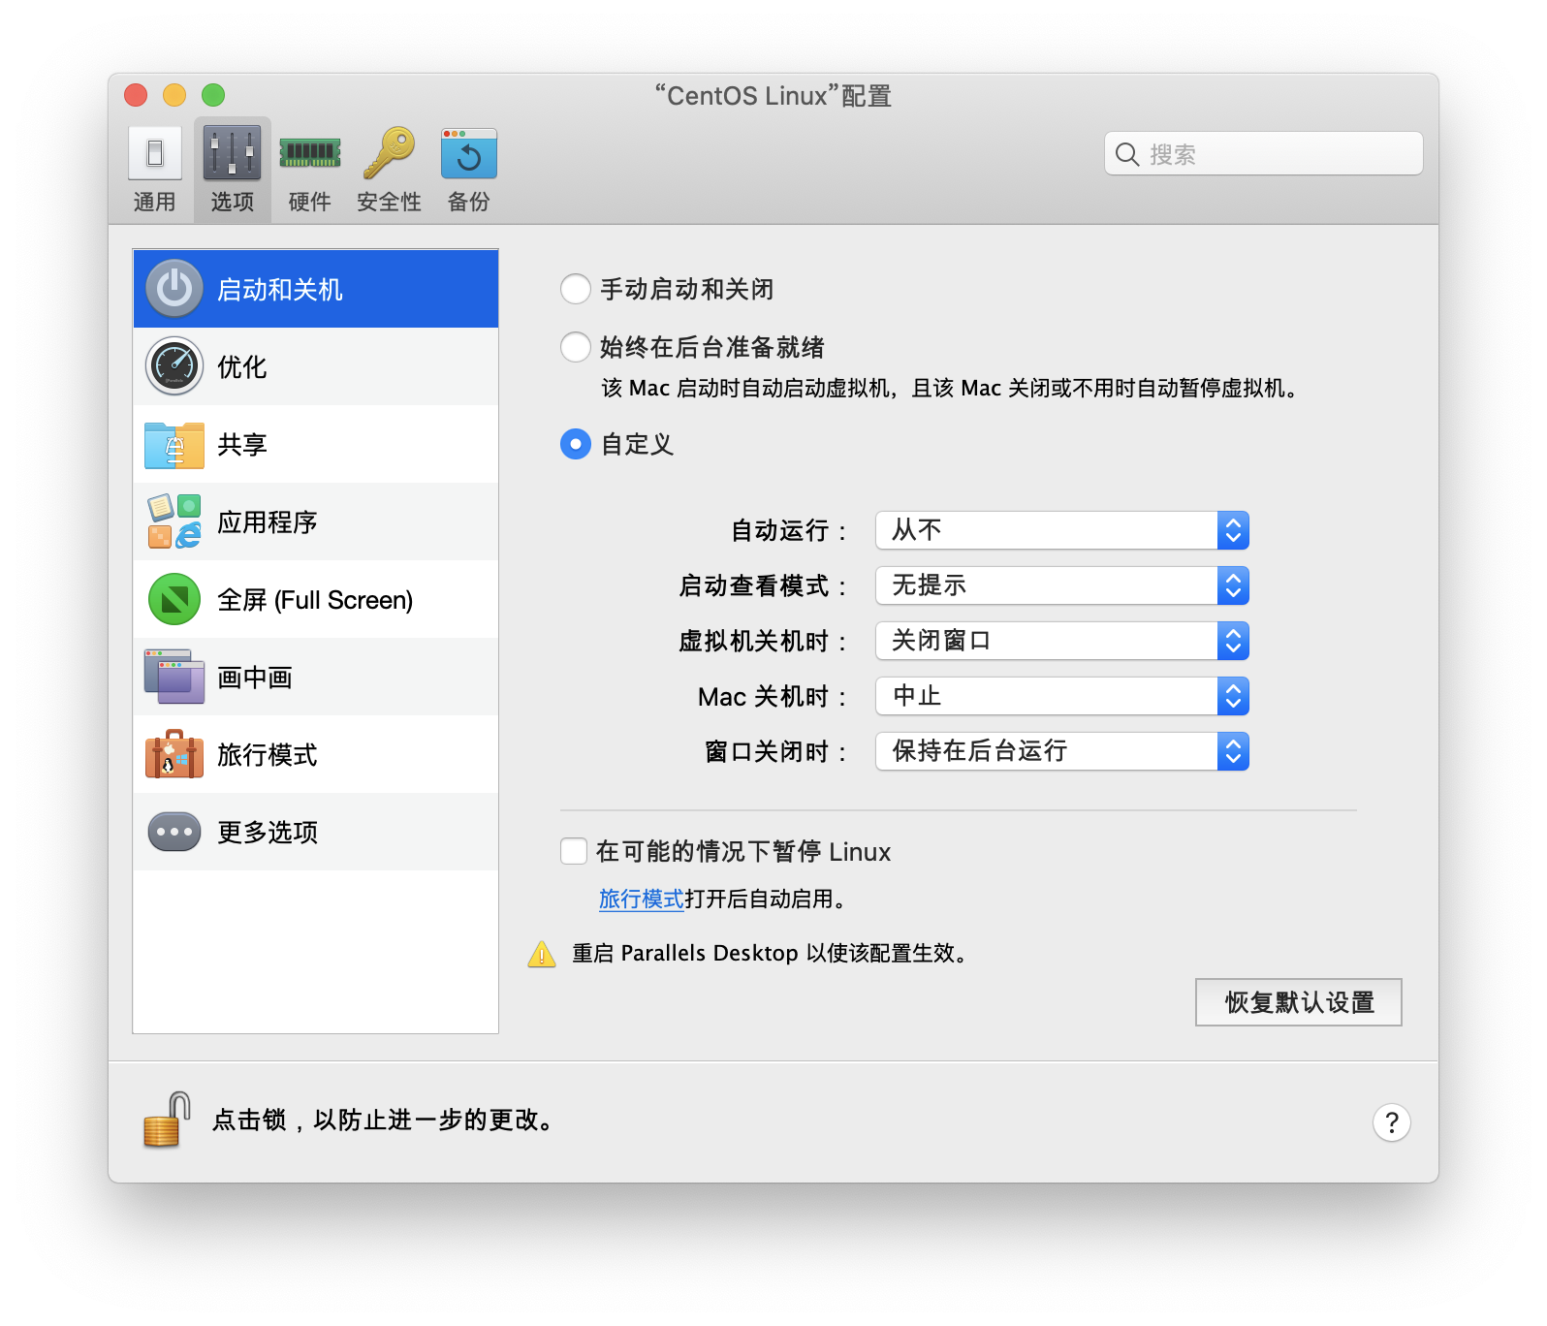Select the 选项 (Options) sliders icon
This screenshot has height=1326, width=1547.
click(233, 153)
